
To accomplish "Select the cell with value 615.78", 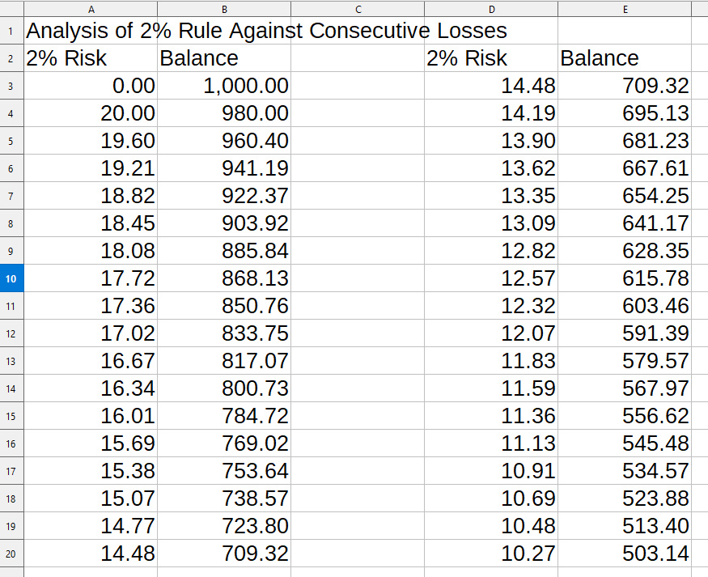I will pyautogui.click(x=625, y=278).
